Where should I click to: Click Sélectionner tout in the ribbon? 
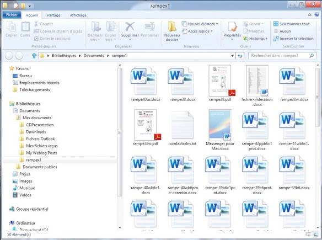(292, 24)
